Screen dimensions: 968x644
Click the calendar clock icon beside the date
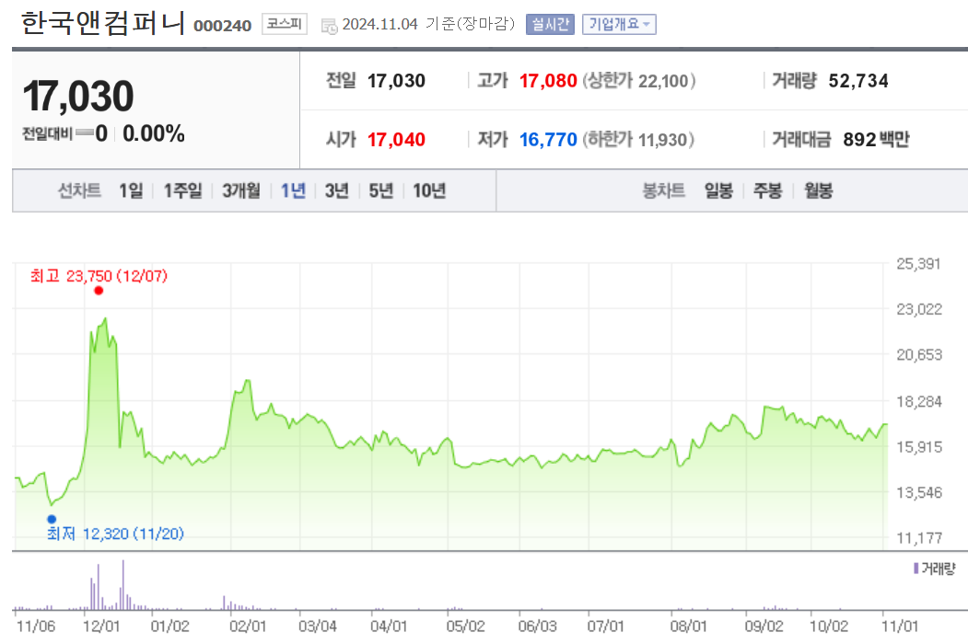pyautogui.click(x=329, y=26)
